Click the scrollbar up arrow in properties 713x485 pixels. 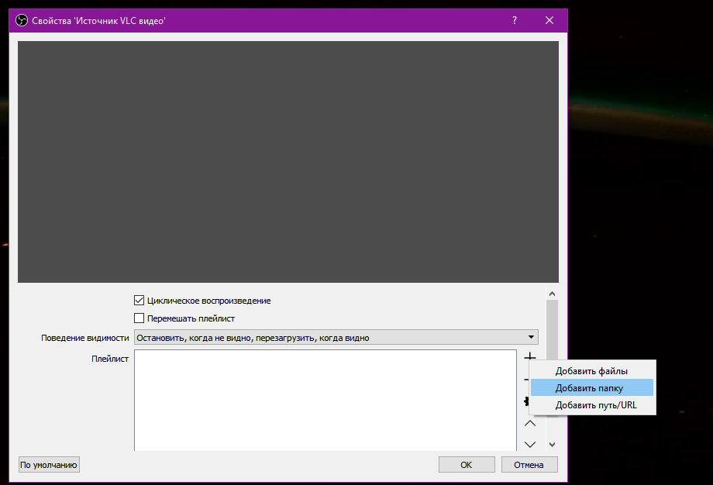(x=552, y=294)
